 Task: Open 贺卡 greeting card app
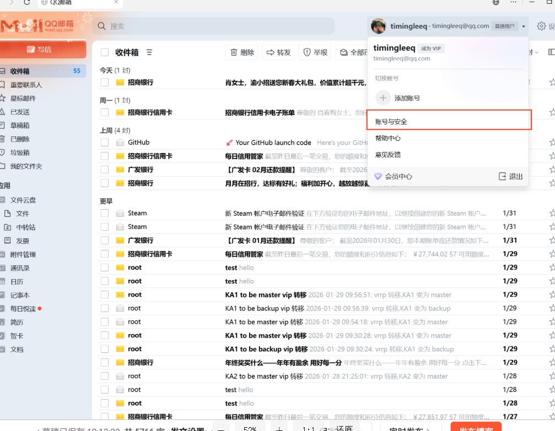[x=17, y=336]
